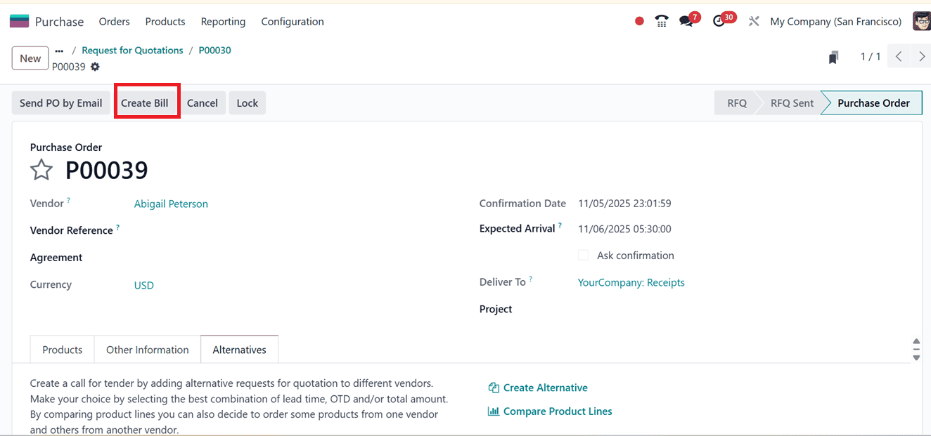This screenshot has height=436, width=931.
Task: Toggle the Compare Product Lines chart icon
Action: [493, 411]
